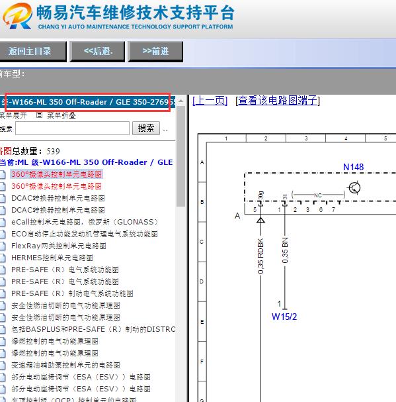Click the 搜索 search button
The image size is (396, 402).
[146, 128]
